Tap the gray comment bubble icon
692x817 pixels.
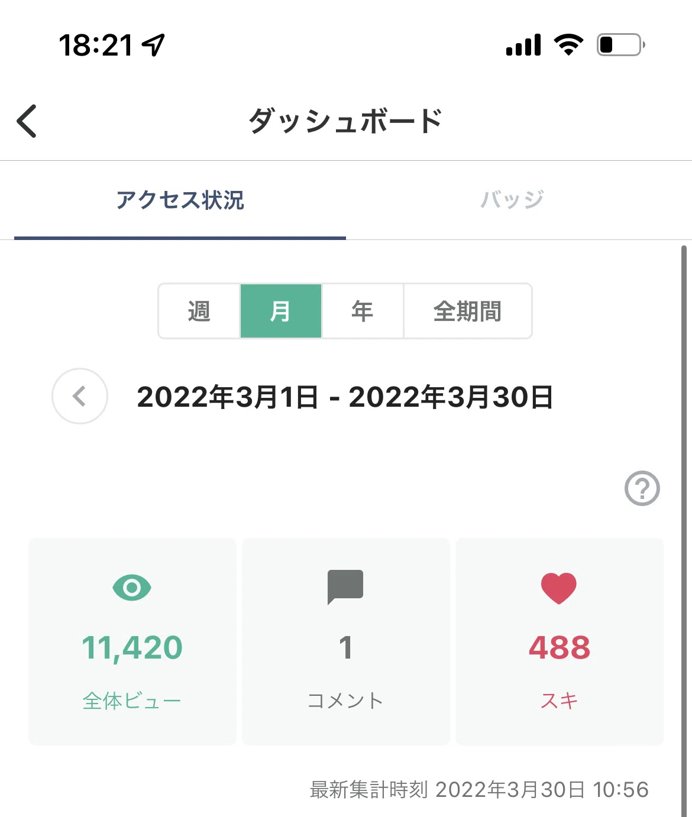click(345, 587)
